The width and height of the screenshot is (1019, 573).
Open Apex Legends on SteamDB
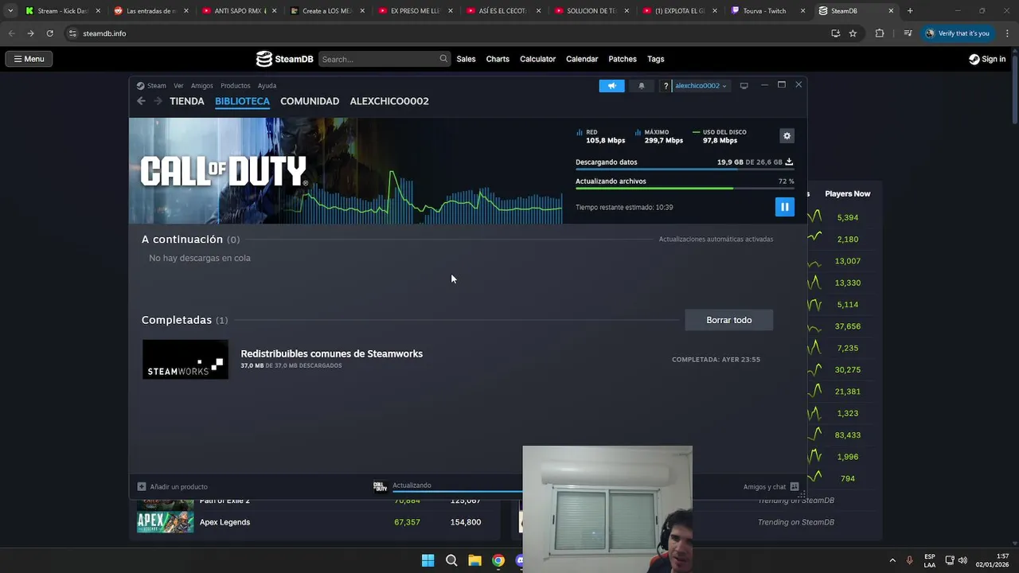pos(224,522)
